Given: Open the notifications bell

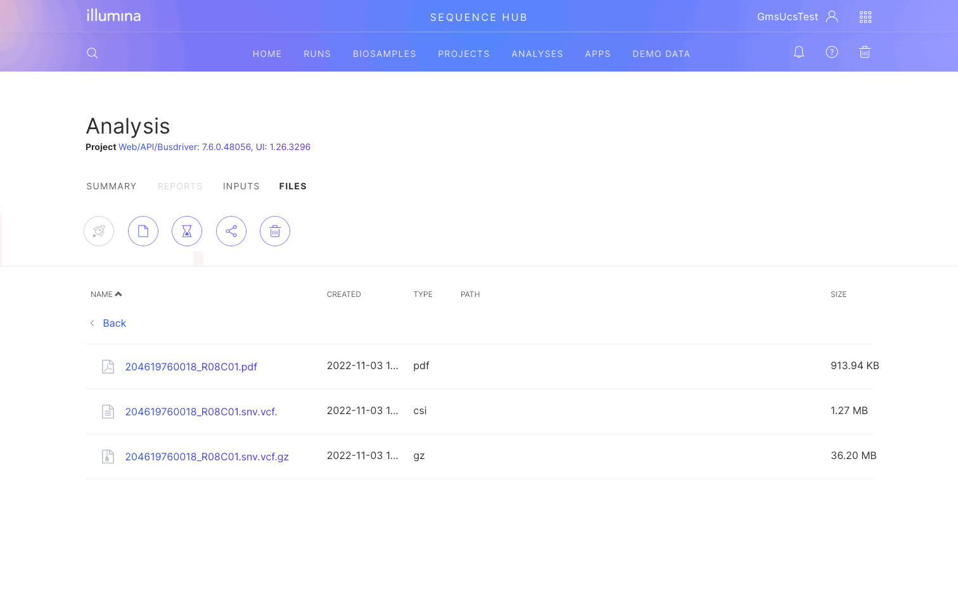Looking at the screenshot, I should pos(799,53).
